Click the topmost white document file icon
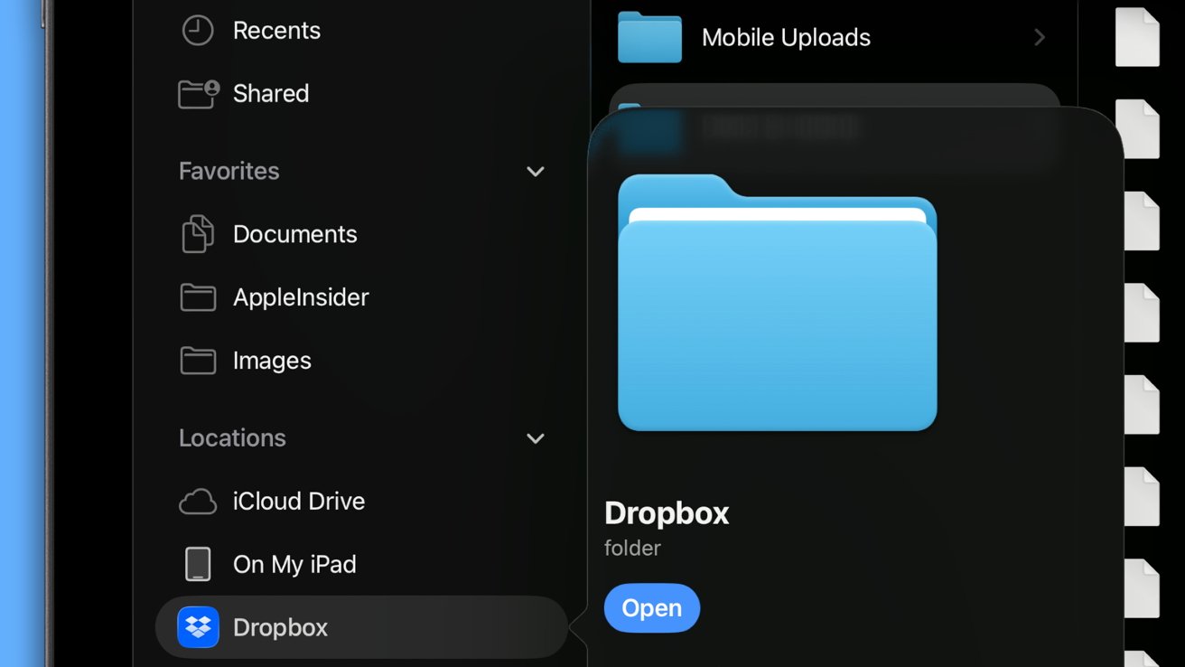 1137,37
